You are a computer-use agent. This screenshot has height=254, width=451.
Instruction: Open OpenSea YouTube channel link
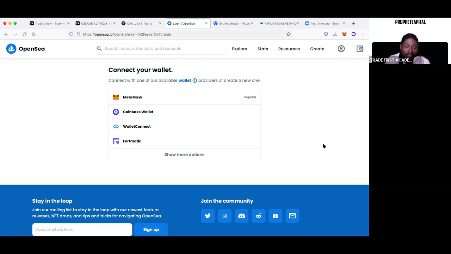[x=275, y=216]
